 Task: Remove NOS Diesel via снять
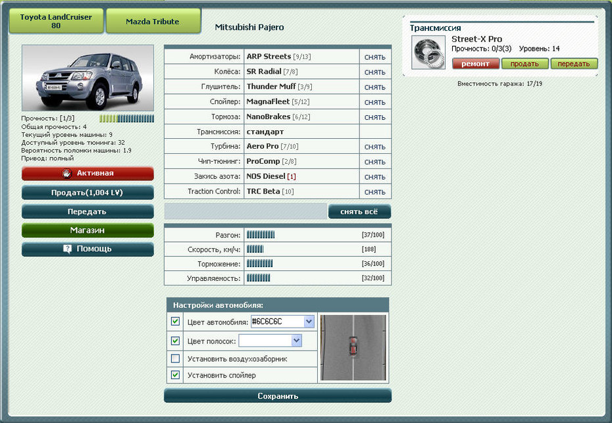tap(374, 177)
